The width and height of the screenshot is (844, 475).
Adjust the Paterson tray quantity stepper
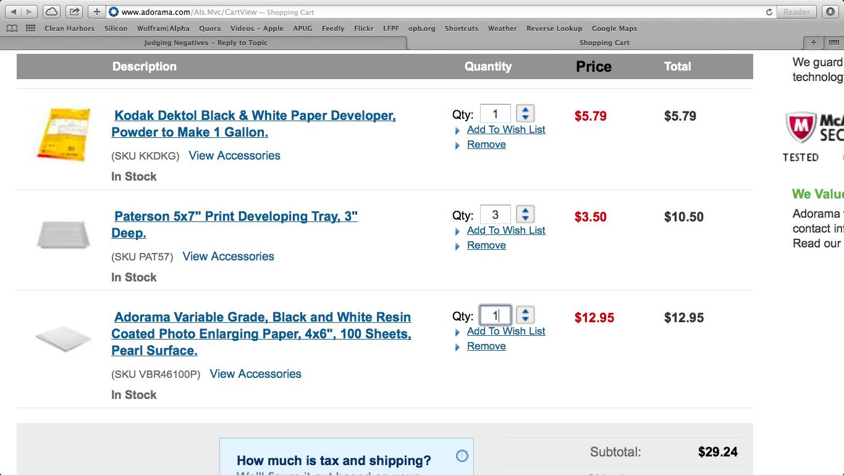525,215
